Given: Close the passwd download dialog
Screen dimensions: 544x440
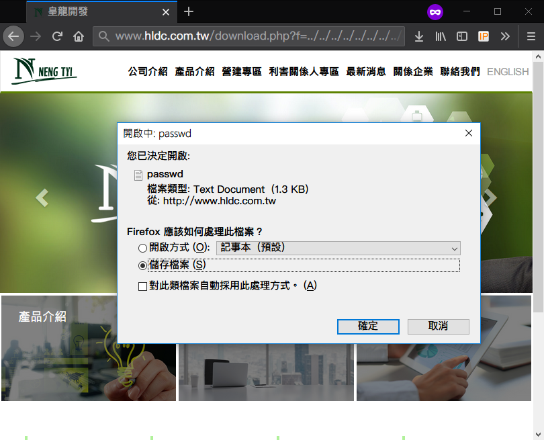Looking at the screenshot, I should [469, 133].
